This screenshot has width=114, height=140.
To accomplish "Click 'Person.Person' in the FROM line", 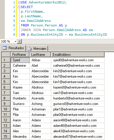I will [x=44, y=25].
